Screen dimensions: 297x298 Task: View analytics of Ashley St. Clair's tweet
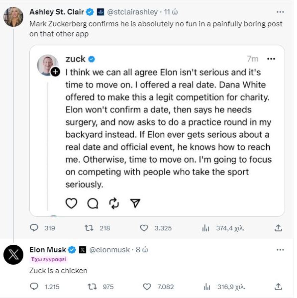(x=206, y=228)
